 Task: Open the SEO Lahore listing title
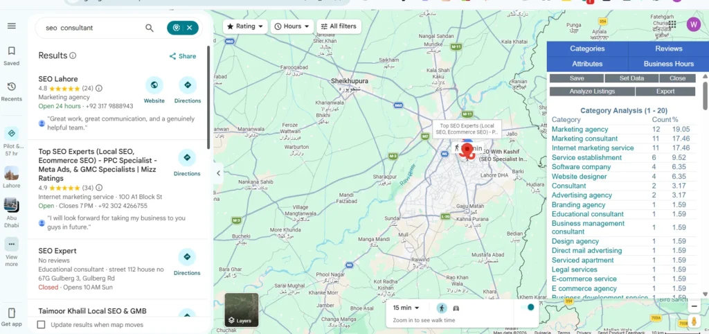[x=58, y=79]
